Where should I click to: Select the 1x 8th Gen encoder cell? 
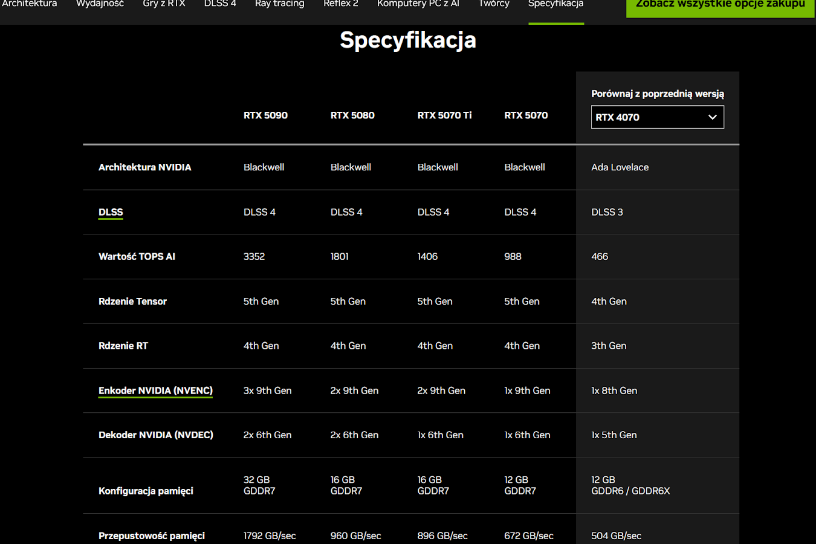614,390
